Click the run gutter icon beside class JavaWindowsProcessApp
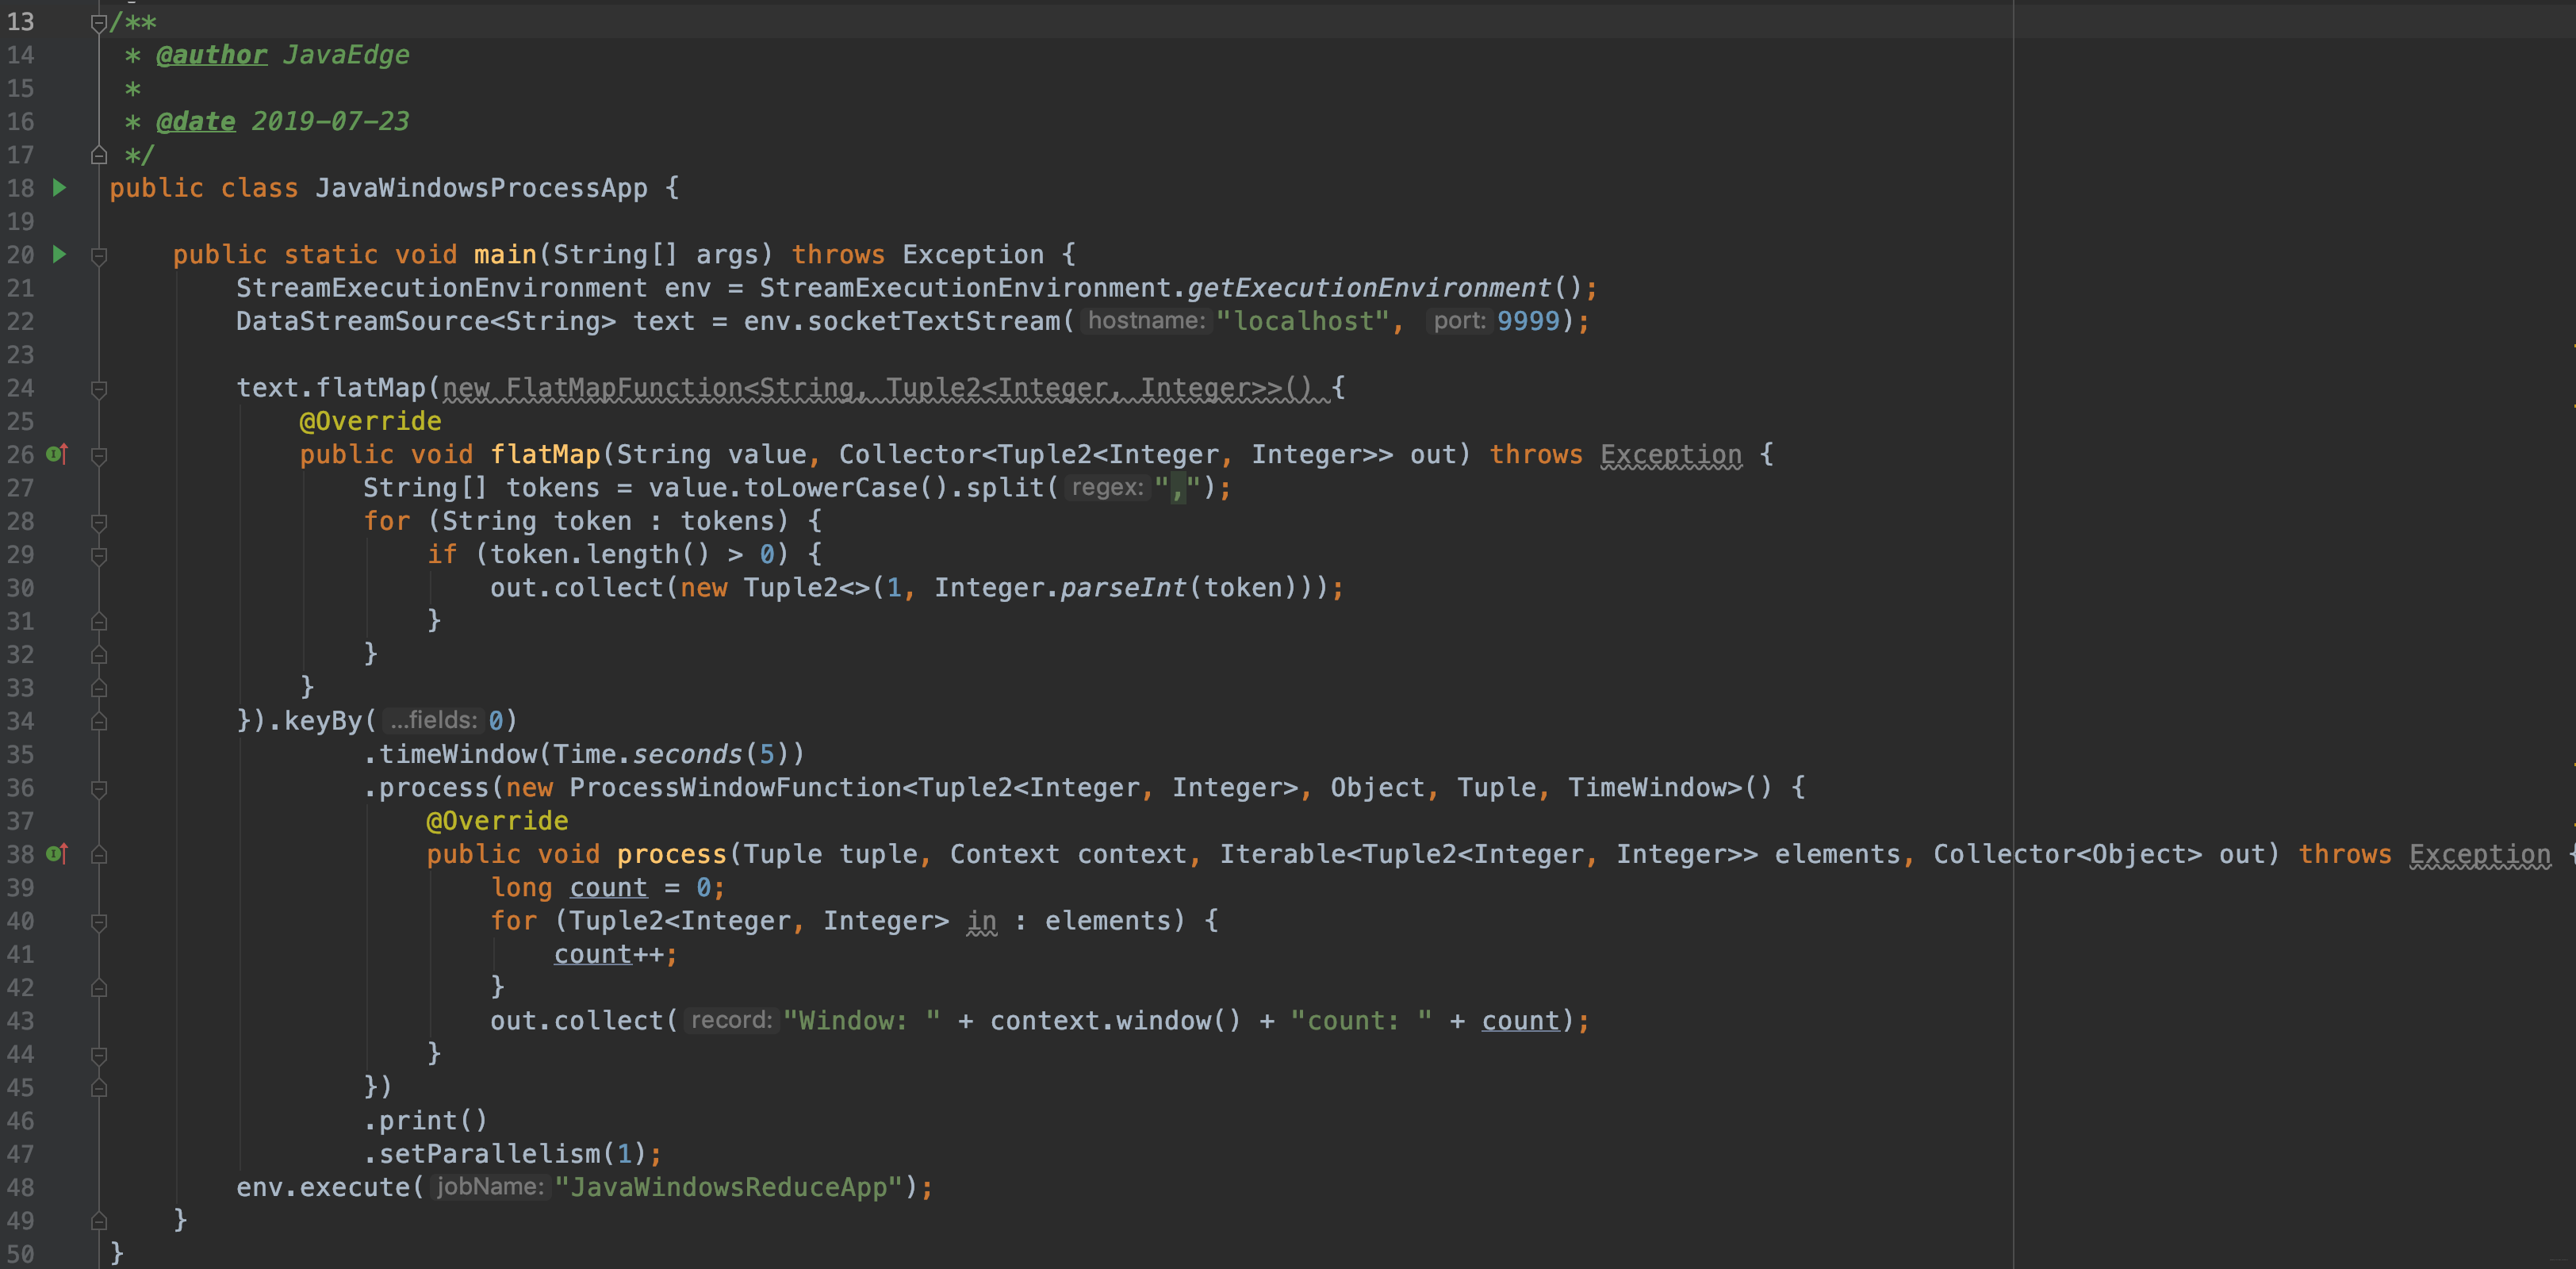The height and width of the screenshot is (1269, 2576). (x=59, y=187)
